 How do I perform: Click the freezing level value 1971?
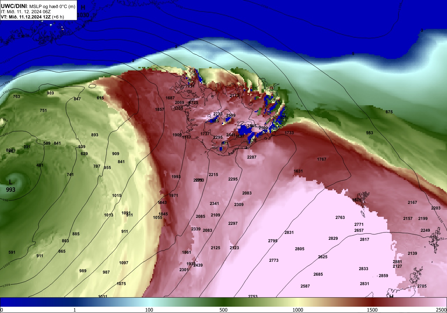click(x=174, y=196)
